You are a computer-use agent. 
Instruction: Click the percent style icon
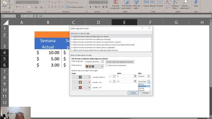click(96, 7)
